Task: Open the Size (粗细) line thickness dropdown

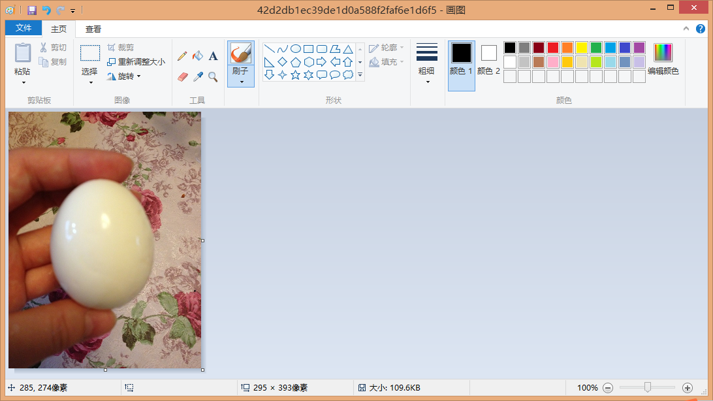Action: 426,63
